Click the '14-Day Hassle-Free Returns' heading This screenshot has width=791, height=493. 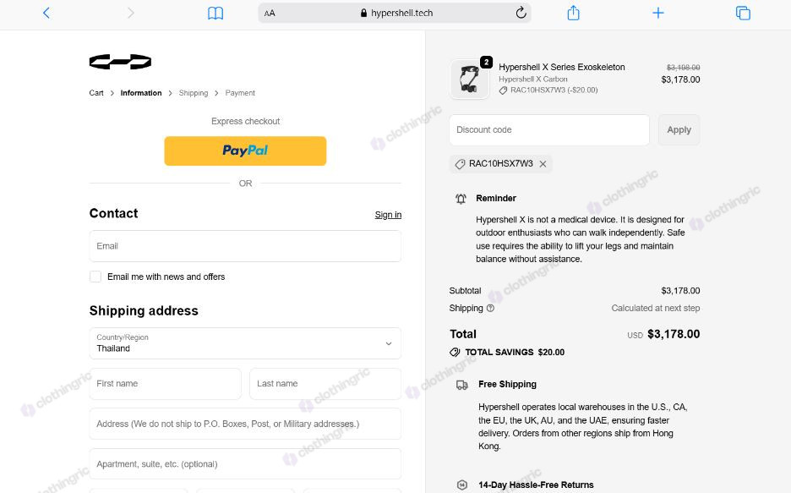click(x=537, y=485)
